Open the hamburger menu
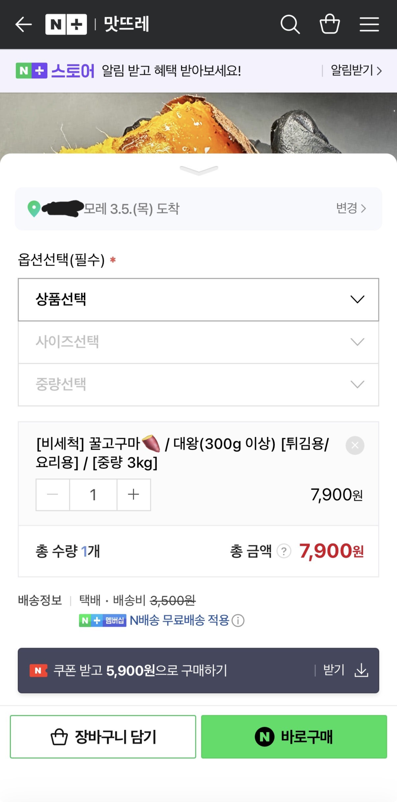 pos(369,24)
